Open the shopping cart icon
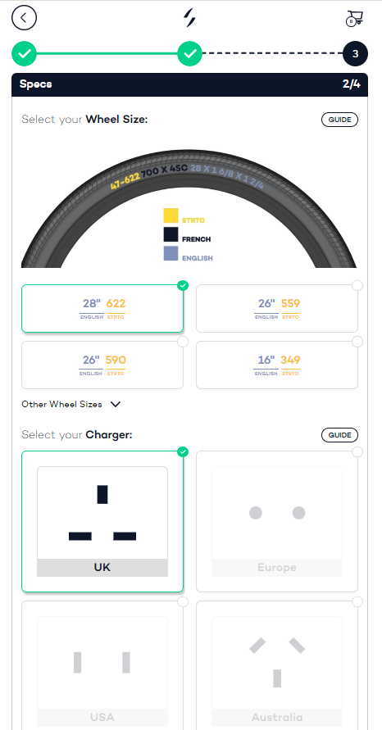The width and height of the screenshot is (382, 730). click(x=354, y=19)
